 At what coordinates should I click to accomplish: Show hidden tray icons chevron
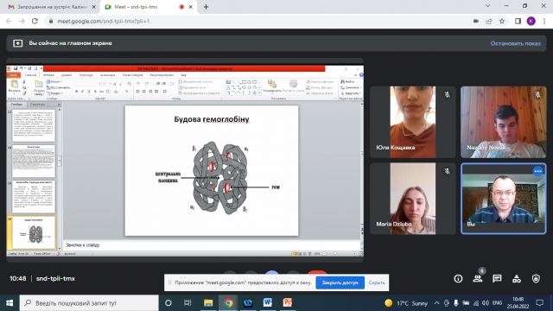[x=436, y=303]
